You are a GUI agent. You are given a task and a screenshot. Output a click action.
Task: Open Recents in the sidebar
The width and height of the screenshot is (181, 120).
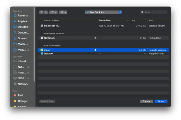(21, 15)
